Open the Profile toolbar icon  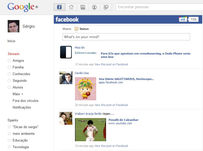pyautogui.click(x=94, y=7)
